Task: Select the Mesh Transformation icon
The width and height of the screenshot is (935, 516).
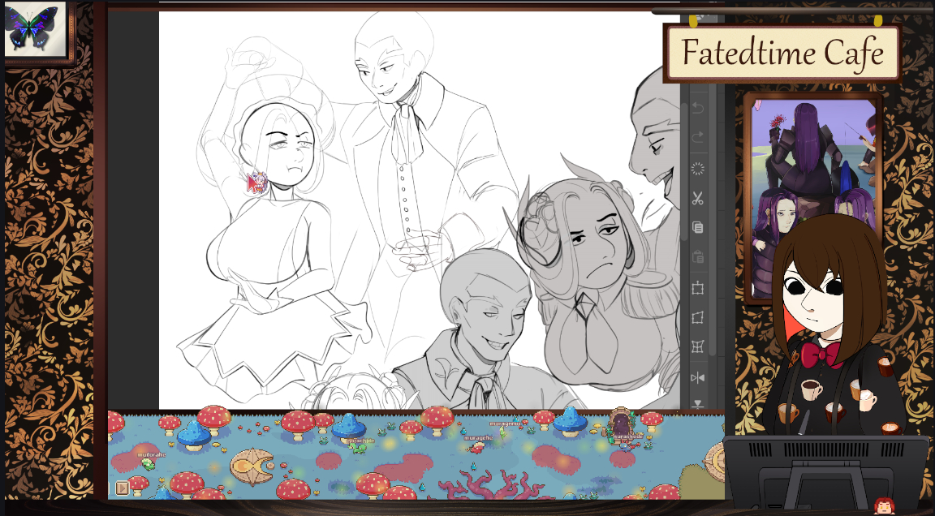Action: [x=697, y=347]
